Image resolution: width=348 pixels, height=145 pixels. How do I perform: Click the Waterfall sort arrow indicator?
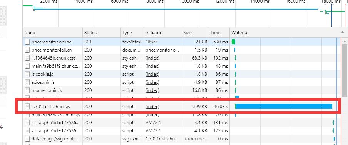[x=343, y=32]
